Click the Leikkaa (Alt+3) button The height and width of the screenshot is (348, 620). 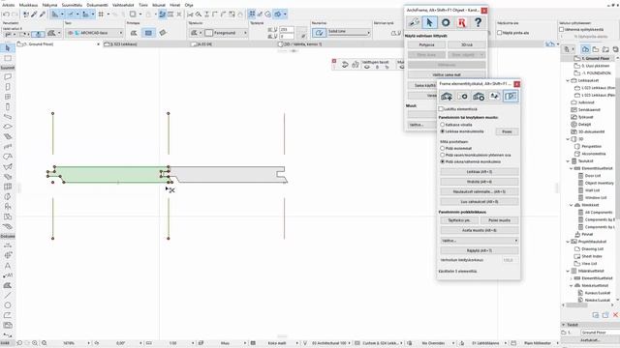(480, 172)
